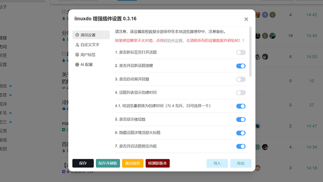Toggle 话题列表显示创建时间 switch
Image resolution: width=323 pixels, height=182 pixels.
pos(241,93)
